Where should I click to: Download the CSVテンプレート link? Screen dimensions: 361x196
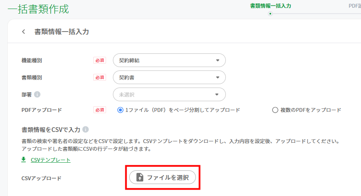[50, 160]
